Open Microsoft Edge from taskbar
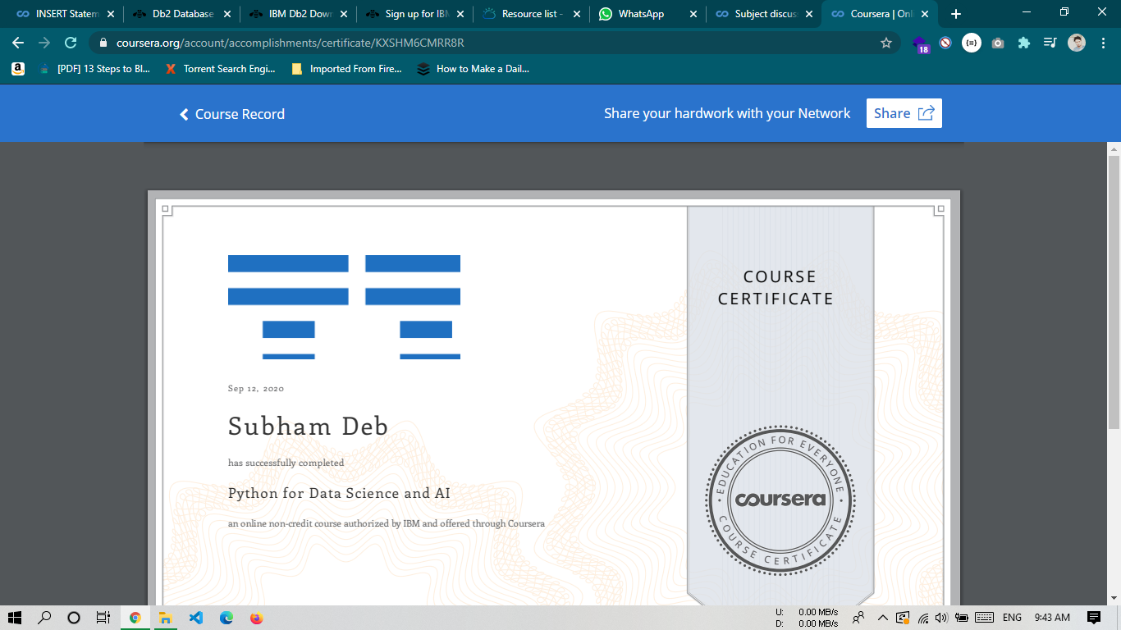This screenshot has height=630, width=1121. (x=226, y=618)
